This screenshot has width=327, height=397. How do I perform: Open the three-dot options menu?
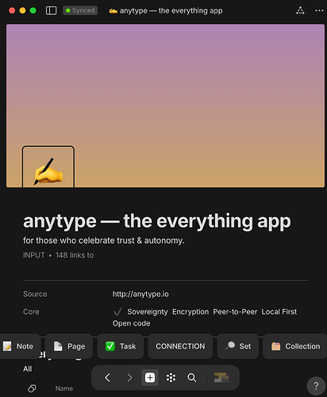(x=319, y=10)
